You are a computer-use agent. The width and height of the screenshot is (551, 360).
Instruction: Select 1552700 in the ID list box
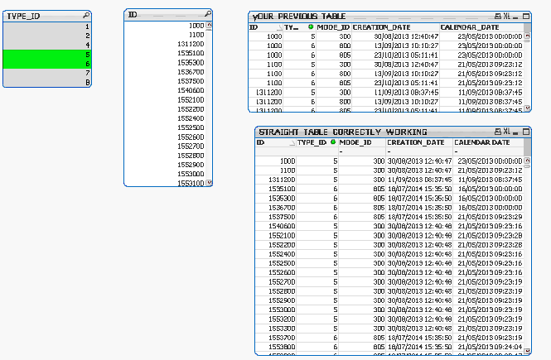[165, 146]
